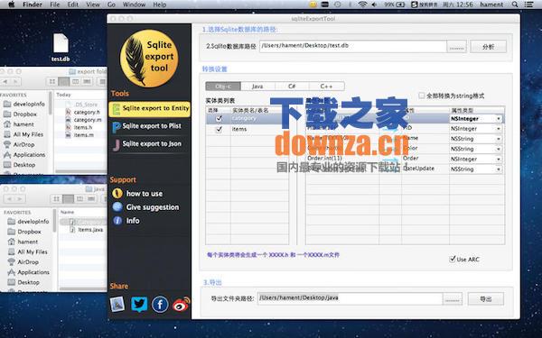Open Desktop in the export folder window sidebar
Screen dimensions: 542x338
[x=19, y=165]
